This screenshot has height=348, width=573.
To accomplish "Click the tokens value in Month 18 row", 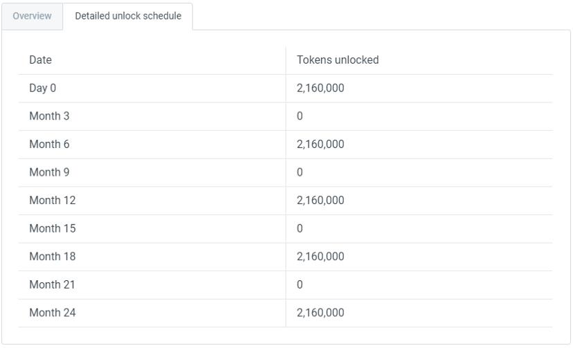I will click(320, 257).
